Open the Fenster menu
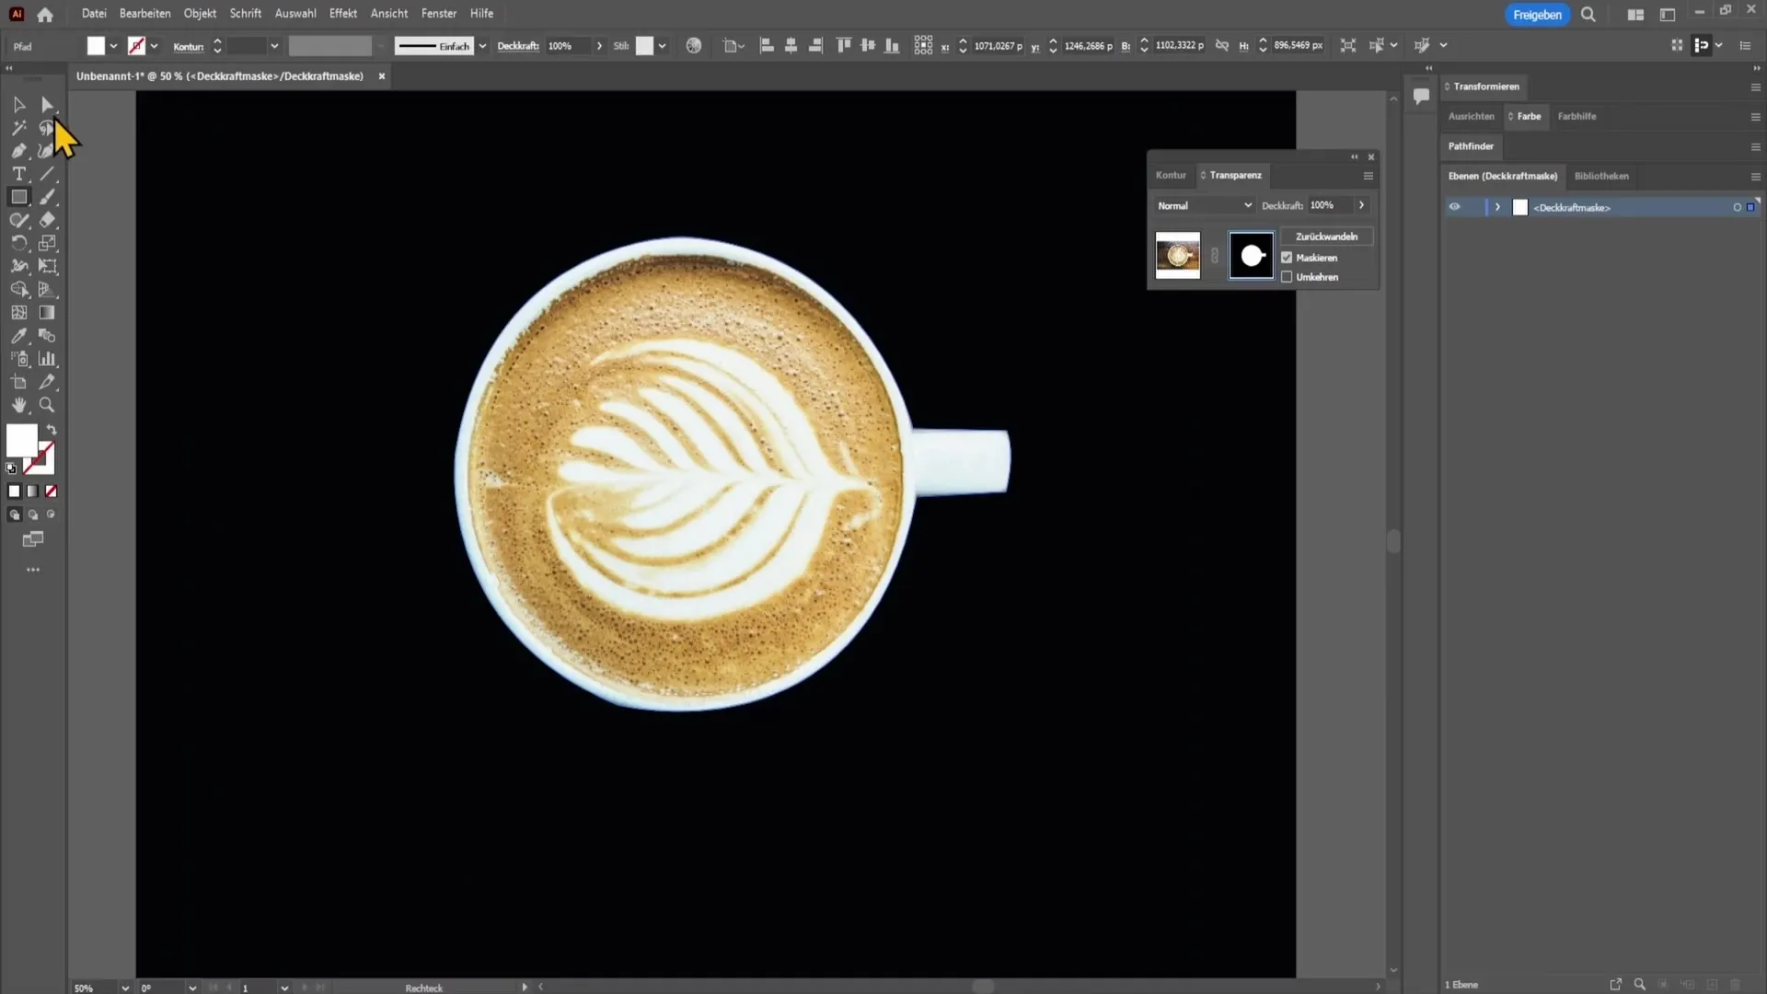The height and width of the screenshot is (994, 1767). (x=439, y=14)
